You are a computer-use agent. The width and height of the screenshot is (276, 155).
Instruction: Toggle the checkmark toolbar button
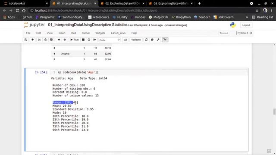[165, 40]
